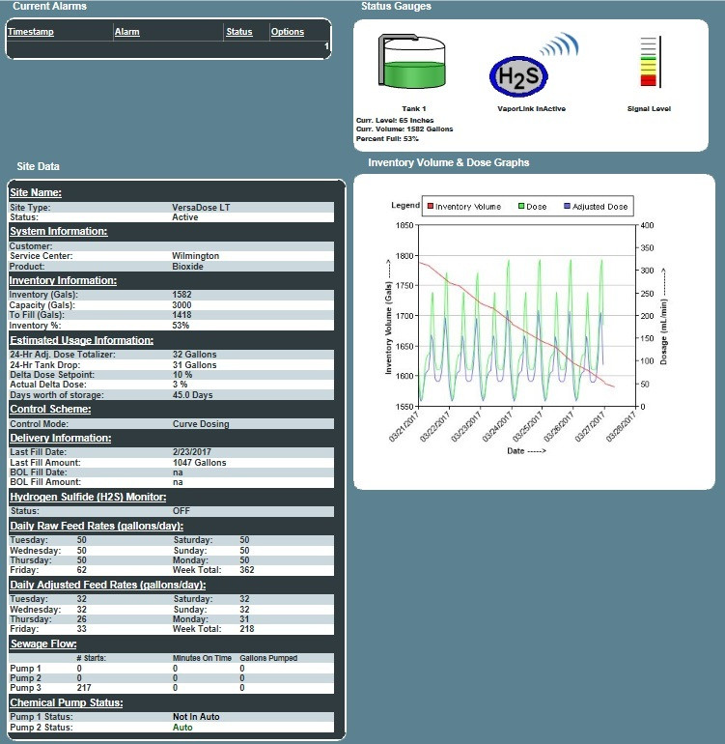Click the Status column header in alarms
Screen dimensions: 725x744
(x=238, y=32)
